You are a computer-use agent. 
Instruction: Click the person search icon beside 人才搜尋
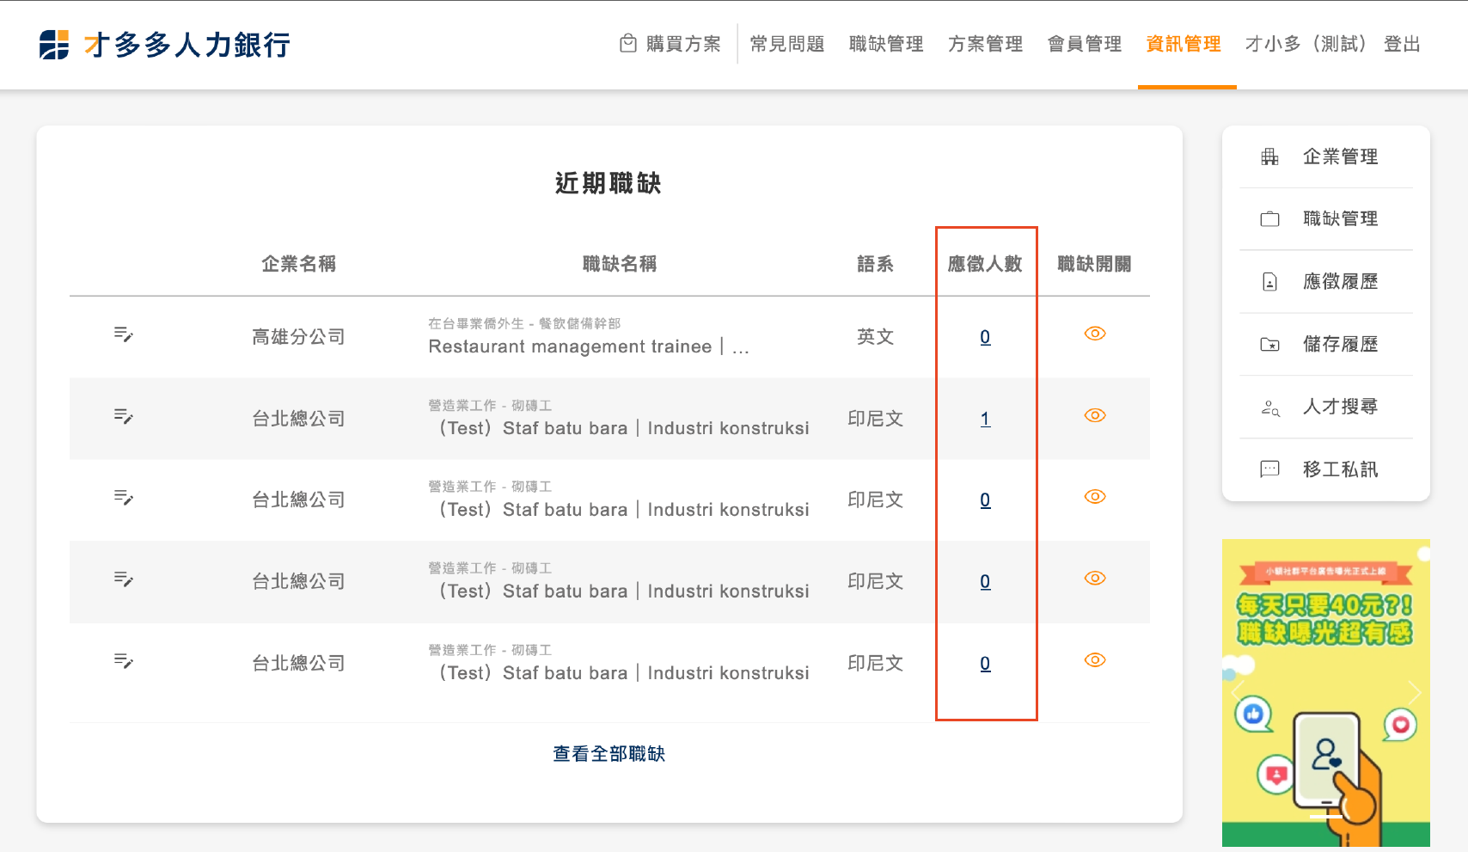[x=1269, y=408]
